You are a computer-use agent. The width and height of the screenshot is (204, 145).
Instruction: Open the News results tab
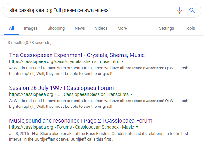(x=80, y=28)
